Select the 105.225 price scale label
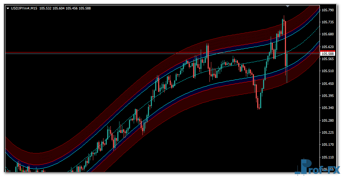The height and width of the screenshot is (176, 341). (328, 133)
